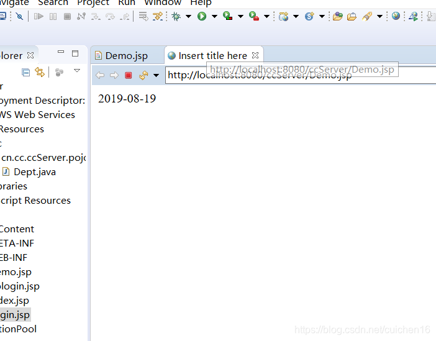
Task: Open the New Servlet dropdown arrow
Action: point(322,16)
